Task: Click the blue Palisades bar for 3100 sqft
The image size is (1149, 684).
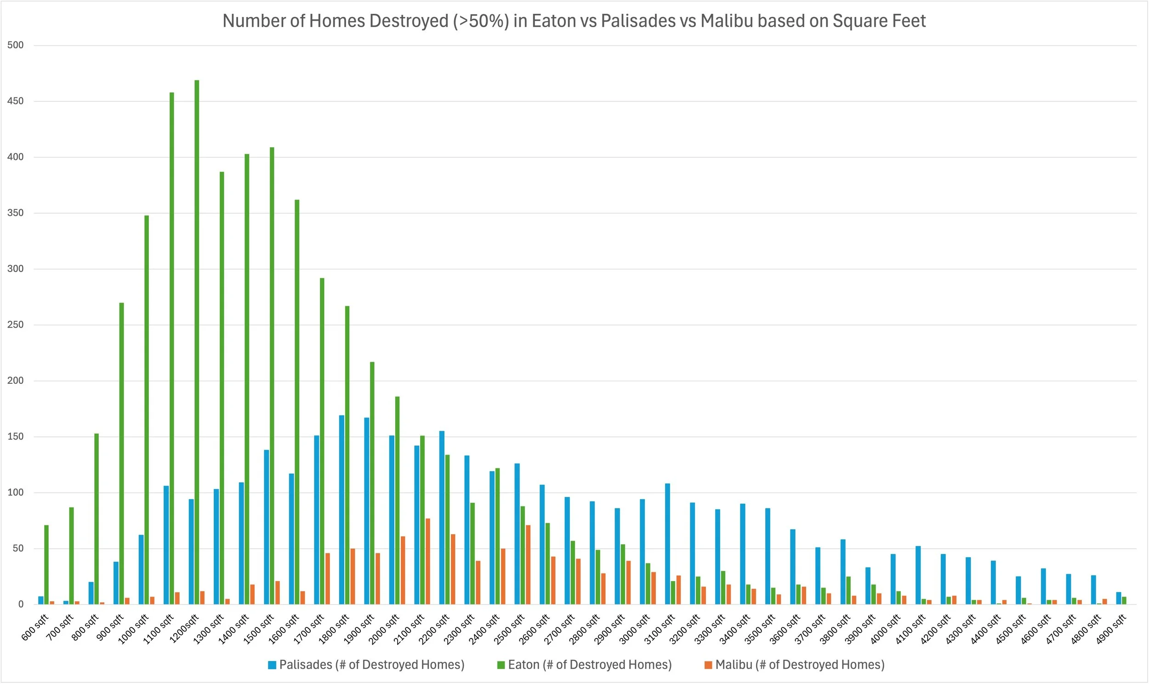Action: 667,544
